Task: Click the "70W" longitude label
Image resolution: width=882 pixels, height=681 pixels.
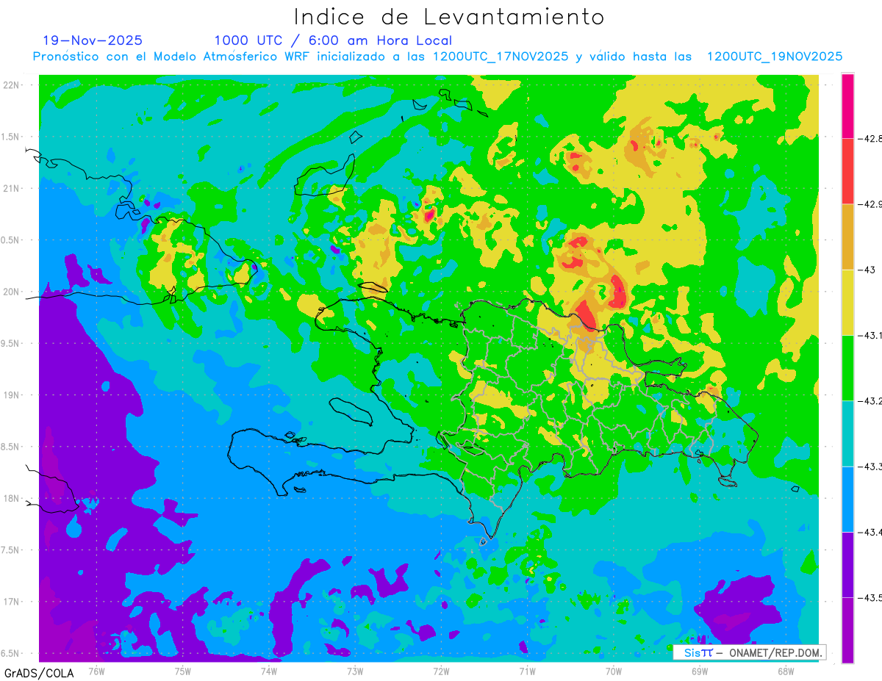Action: [614, 670]
